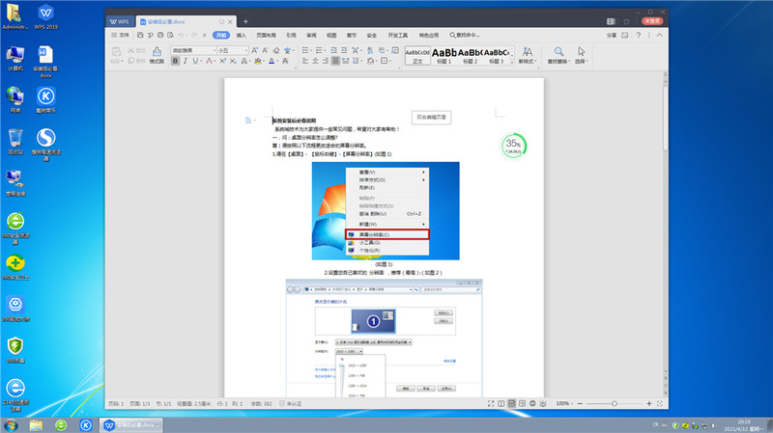The width and height of the screenshot is (773, 433).
Task: Toggle Italic formatting
Action: coord(186,61)
